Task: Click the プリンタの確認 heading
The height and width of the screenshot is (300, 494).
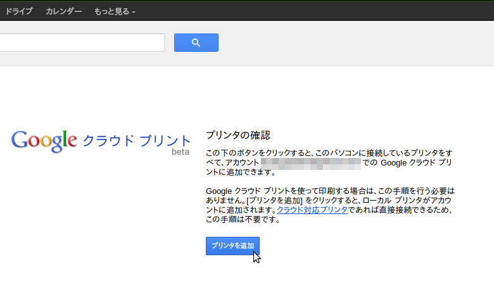Action: pyautogui.click(x=238, y=135)
